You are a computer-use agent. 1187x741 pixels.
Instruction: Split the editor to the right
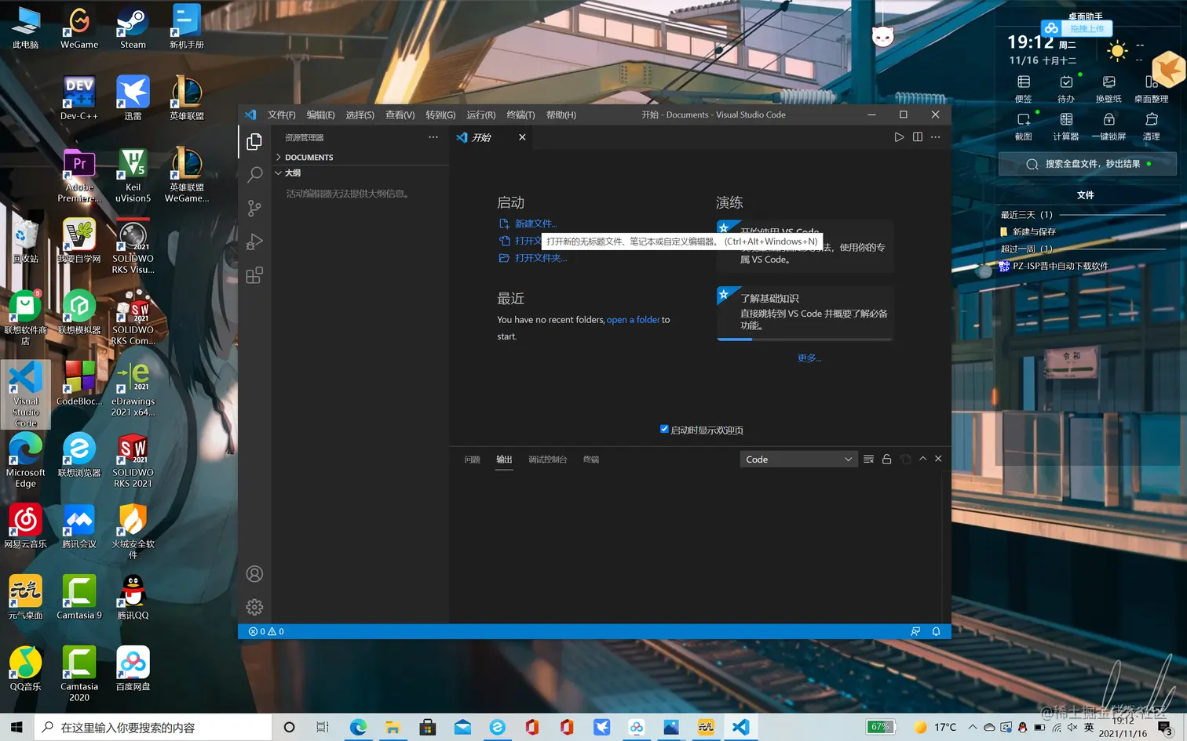tap(917, 137)
